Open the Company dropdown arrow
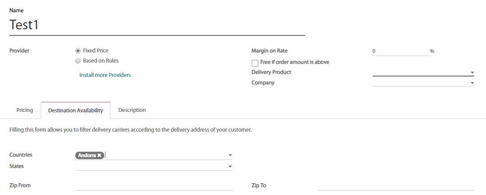This screenshot has width=486, height=195. pyautogui.click(x=472, y=83)
